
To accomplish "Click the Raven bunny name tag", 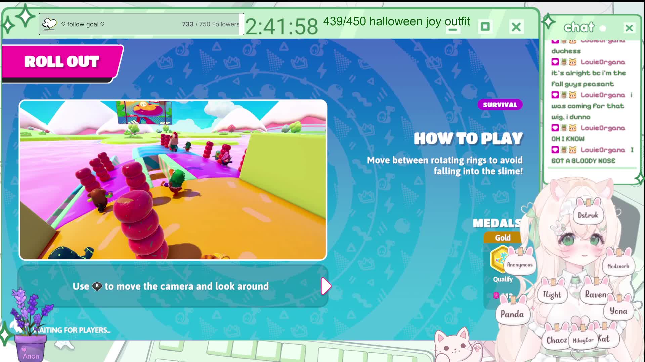I will coord(596,292).
